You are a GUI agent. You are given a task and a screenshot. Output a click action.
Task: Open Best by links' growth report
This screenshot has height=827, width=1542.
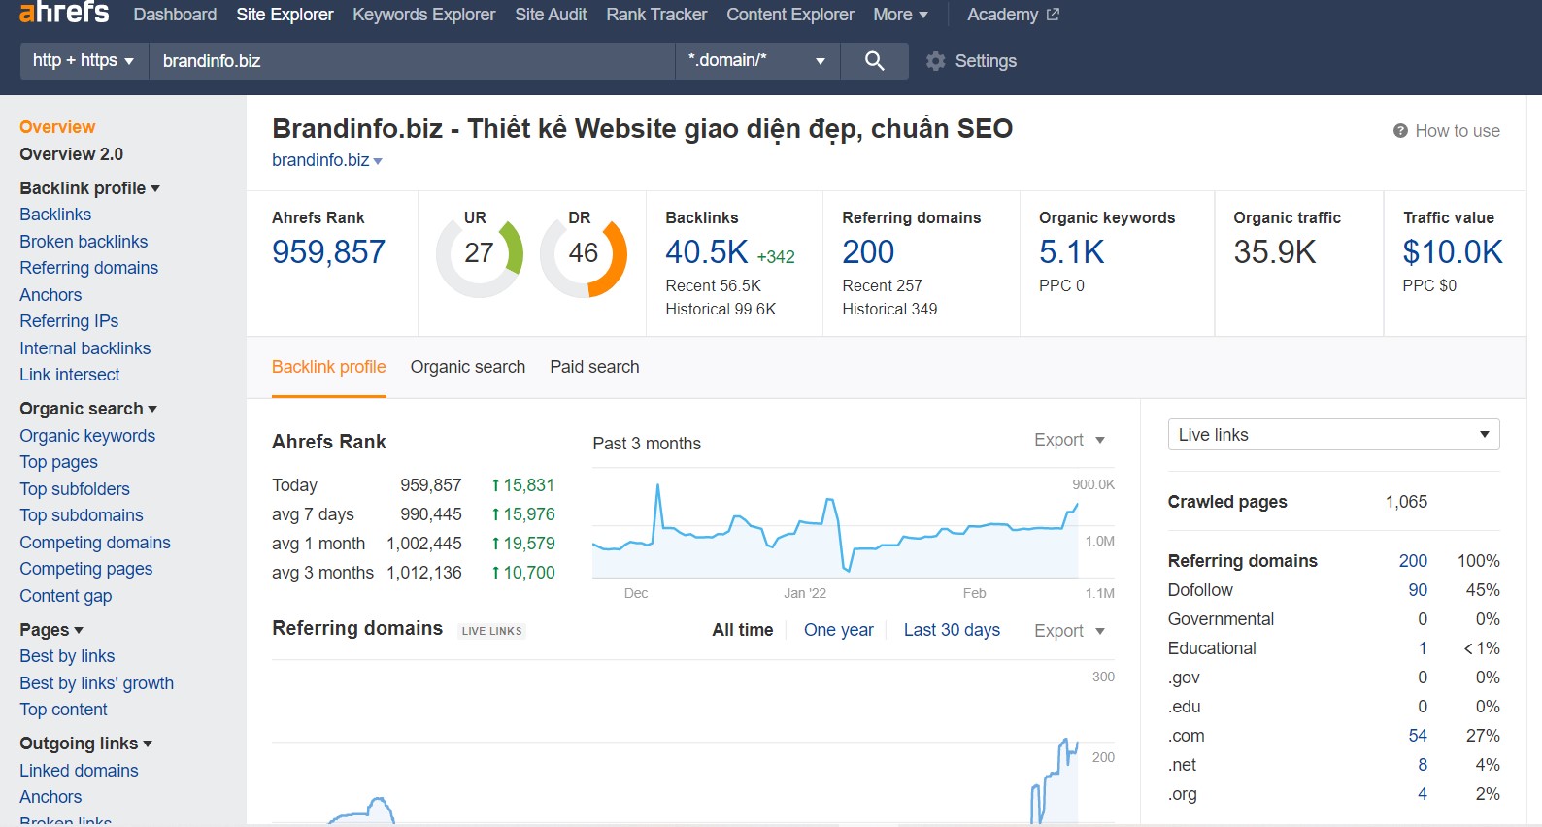96,683
